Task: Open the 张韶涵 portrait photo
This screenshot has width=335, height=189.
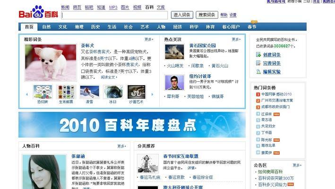Action: click(44, 172)
